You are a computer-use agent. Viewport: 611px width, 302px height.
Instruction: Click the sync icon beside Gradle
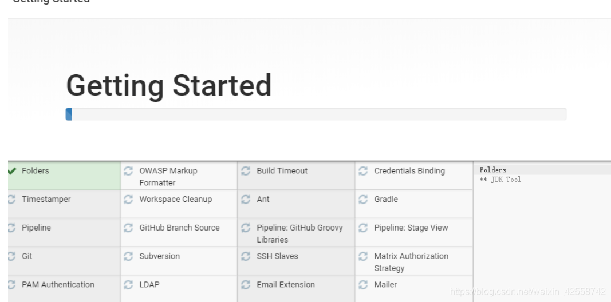pyautogui.click(x=363, y=199)
